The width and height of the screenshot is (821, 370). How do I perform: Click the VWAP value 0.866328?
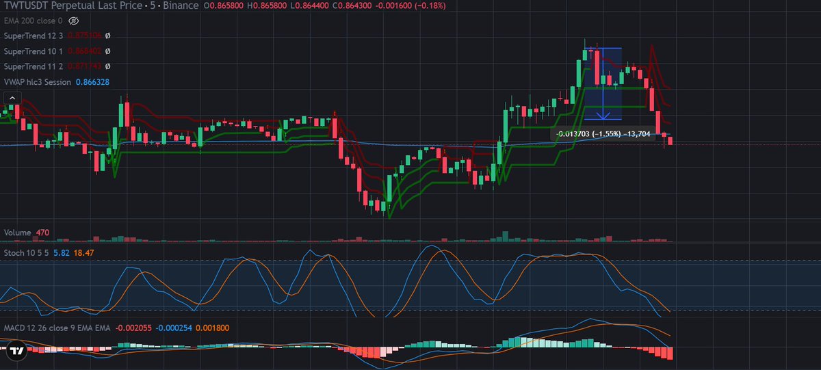coord(92,81)
